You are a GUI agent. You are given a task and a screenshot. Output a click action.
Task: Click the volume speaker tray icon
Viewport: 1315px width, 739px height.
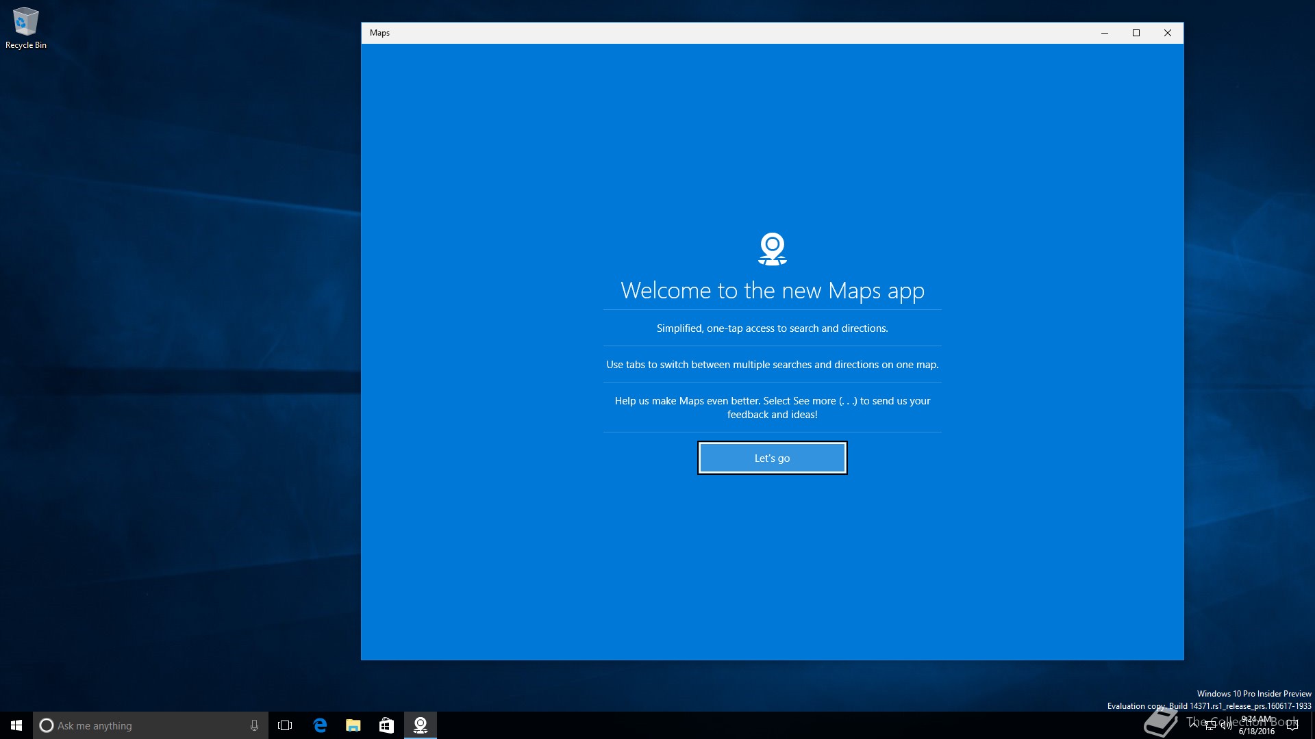(x=1226, y=725)
